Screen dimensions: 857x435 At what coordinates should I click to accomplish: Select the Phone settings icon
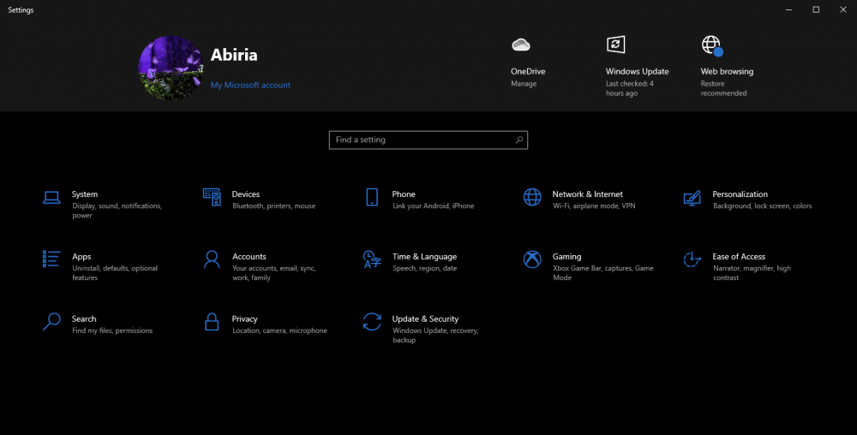[x=372, y=197]
